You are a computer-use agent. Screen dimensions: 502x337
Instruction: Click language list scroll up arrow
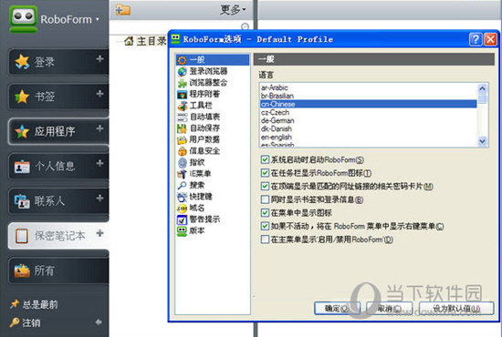[x=483, y=88]
